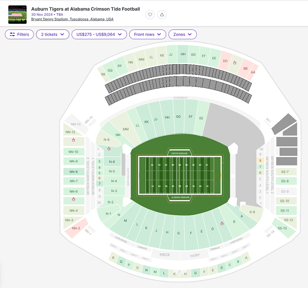The image size is (308, 288).
Task: Choose section SS-13 on the map
Action: tap(283, 229)
